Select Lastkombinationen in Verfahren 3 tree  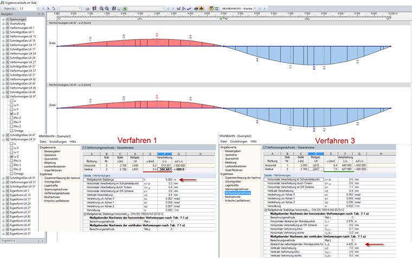(x=236, y=166)
